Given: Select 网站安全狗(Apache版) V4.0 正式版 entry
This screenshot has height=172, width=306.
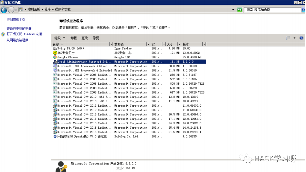Looking at the screenshot, I should click(x=82, y=137).
